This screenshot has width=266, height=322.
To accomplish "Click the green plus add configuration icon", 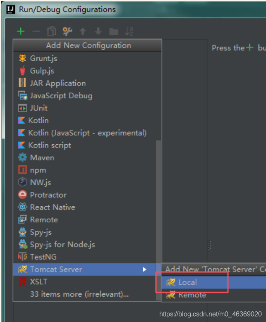I will click(x=21, y=31).
